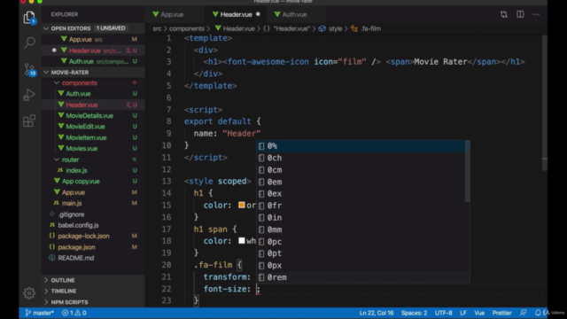Image resolution: width=567 pixels, height=319 pixels.
Task: Click .fa-film in the breadcrumb path
Action: (x=370, y=28)
